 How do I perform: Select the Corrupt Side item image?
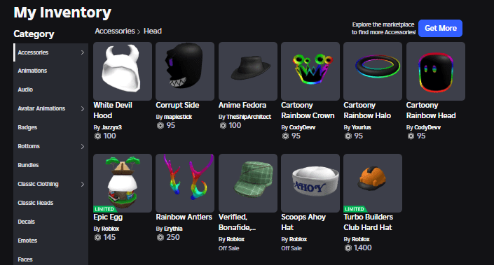[185, 71]
